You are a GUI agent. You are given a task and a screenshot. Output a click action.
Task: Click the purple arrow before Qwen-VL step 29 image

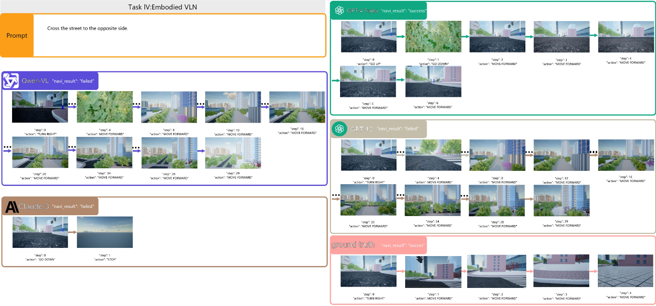pyautogui.click(x=201, y=151)
